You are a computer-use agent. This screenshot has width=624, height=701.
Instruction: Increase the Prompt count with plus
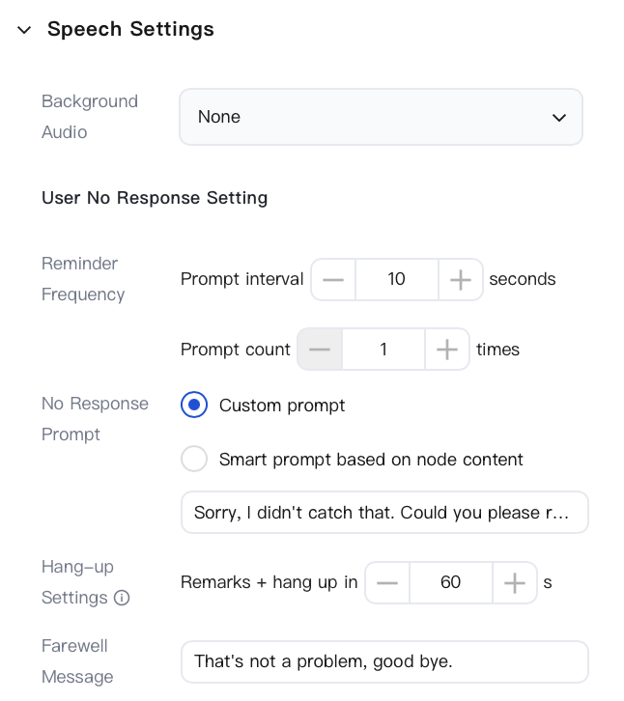click(x=447, y=350)
